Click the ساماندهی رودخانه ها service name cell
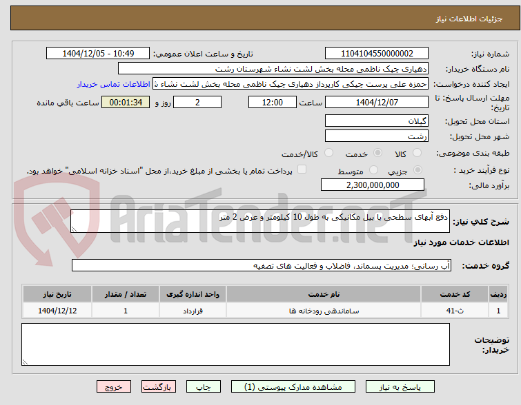Viewport: 521px width, 405px height. click(324, 311)
